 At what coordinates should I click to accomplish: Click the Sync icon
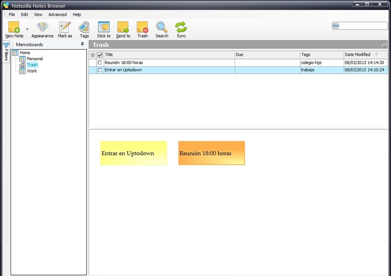click(x=181, y=27)
